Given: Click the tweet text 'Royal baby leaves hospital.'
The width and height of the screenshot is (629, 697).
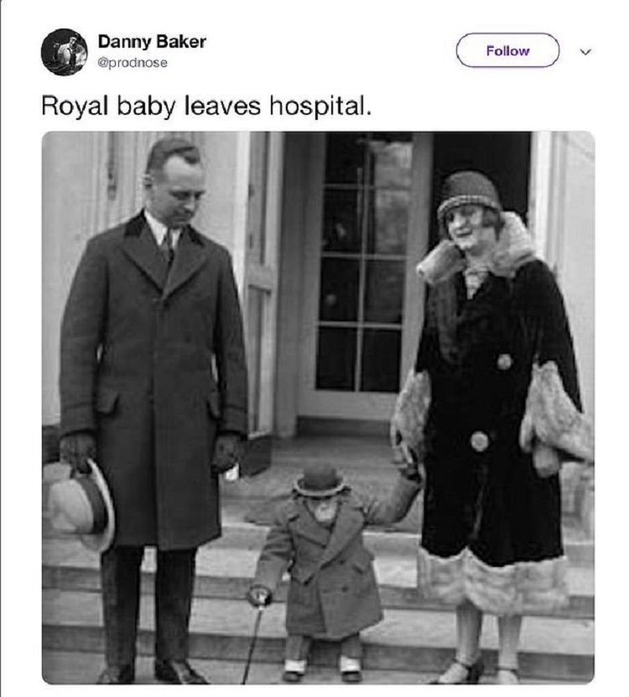Looking at the screenshot, I should click(205, 107).
